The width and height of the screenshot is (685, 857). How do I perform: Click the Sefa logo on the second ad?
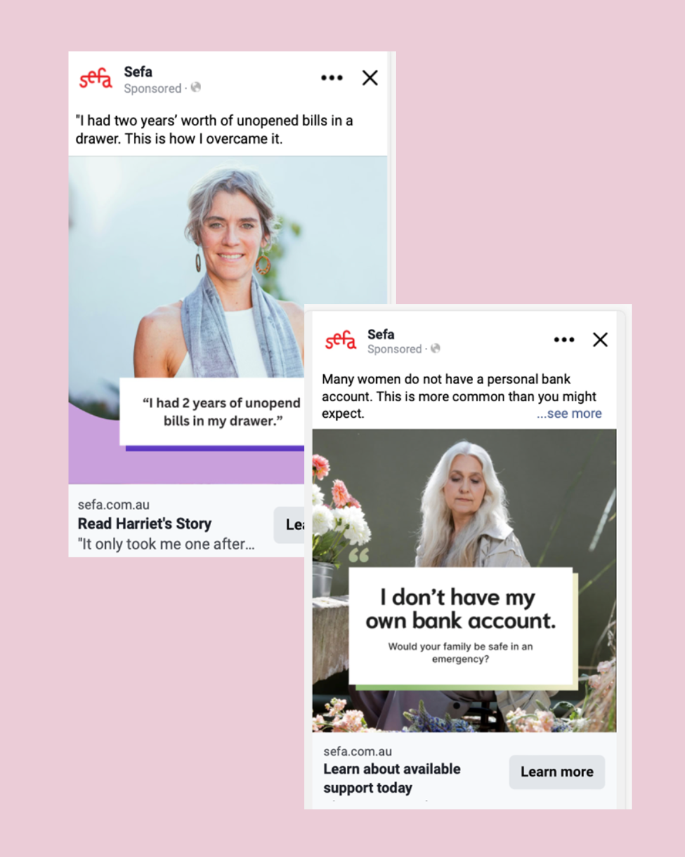[x=341, y=340]
